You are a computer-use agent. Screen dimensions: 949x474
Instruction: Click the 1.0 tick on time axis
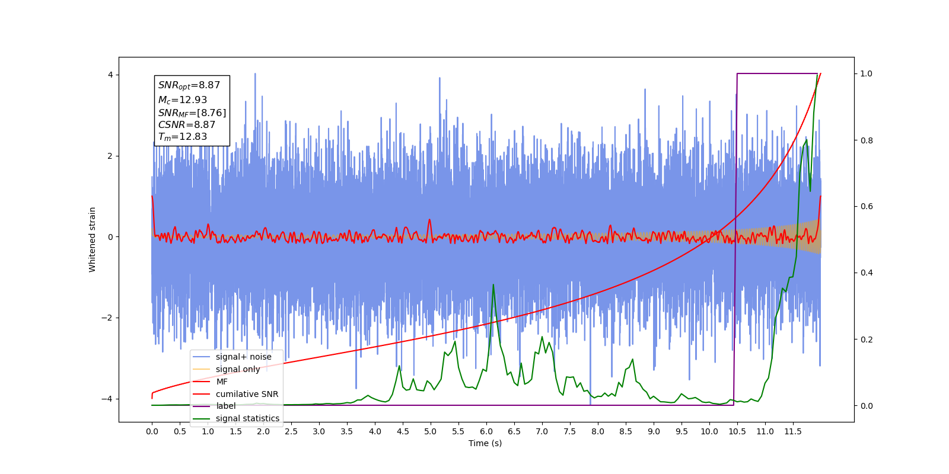point(208,431)
